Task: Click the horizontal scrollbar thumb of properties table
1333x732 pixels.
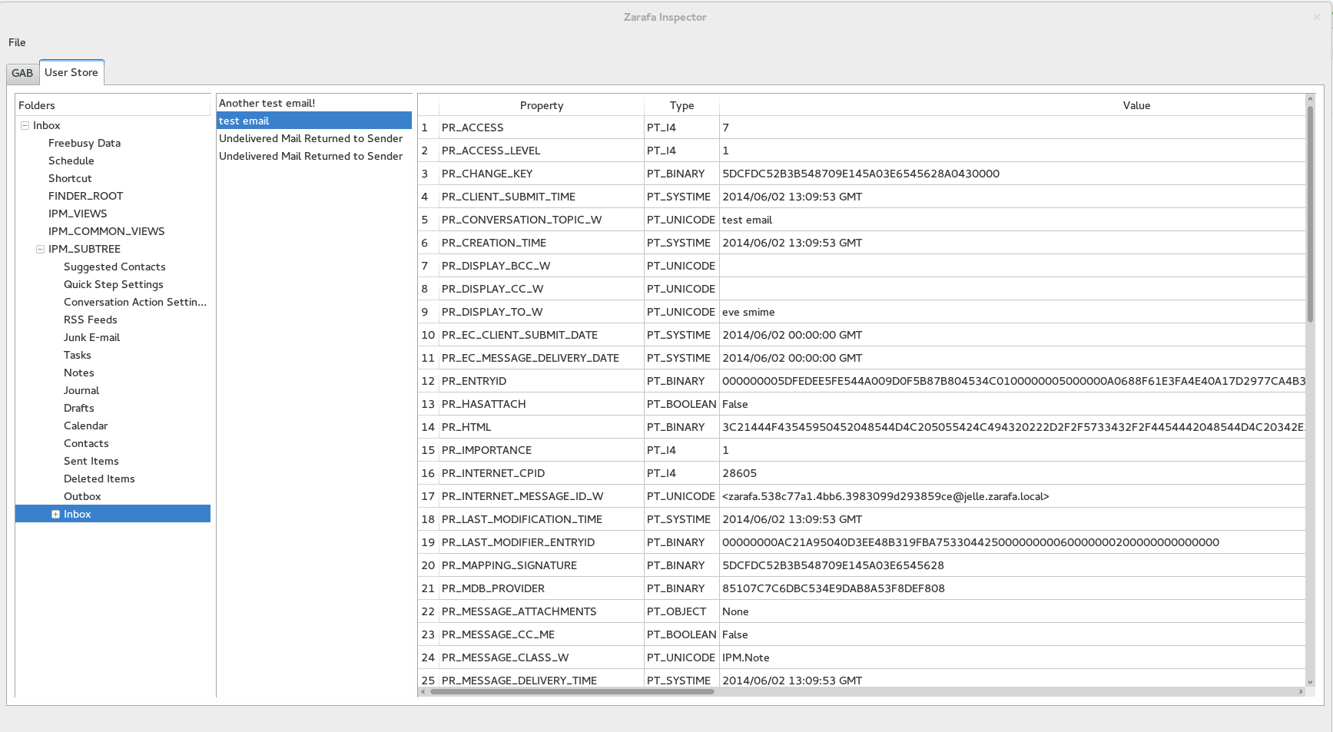Action: pos(572,691)
